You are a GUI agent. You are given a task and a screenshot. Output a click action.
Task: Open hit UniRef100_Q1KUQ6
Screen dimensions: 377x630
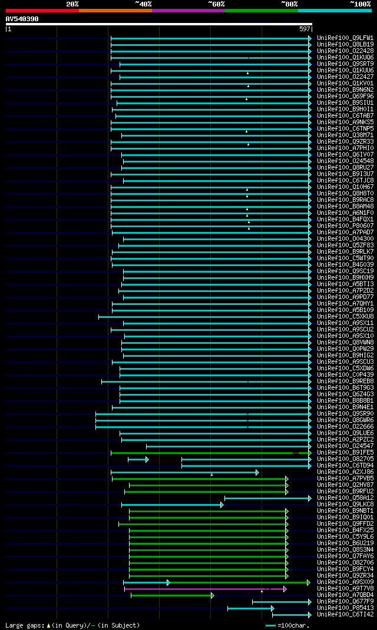pyautogui.click(x=345, y=58)
